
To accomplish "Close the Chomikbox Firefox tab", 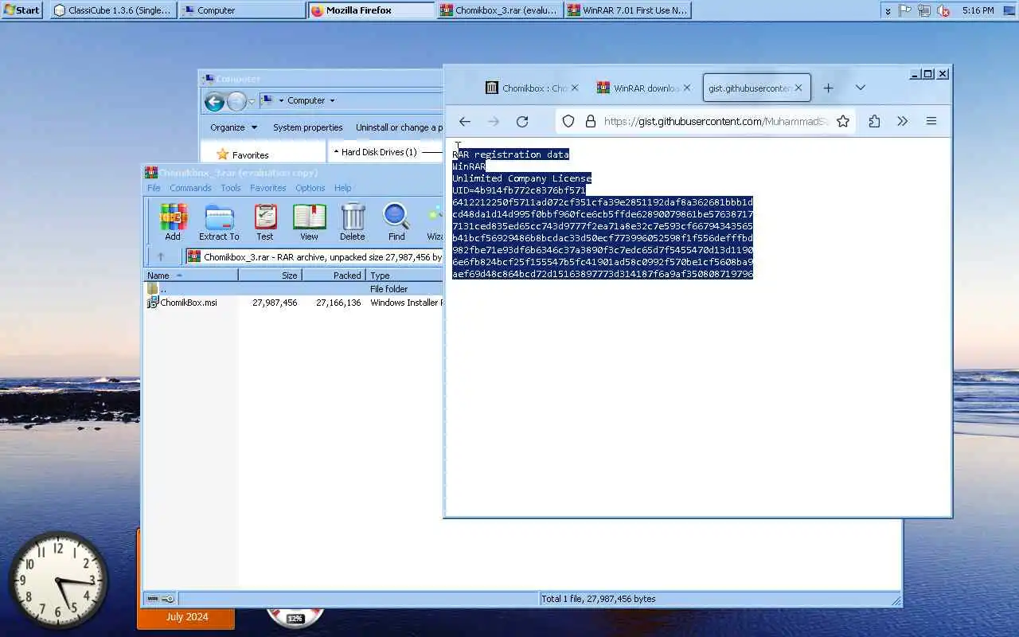I will coord(575,88).
